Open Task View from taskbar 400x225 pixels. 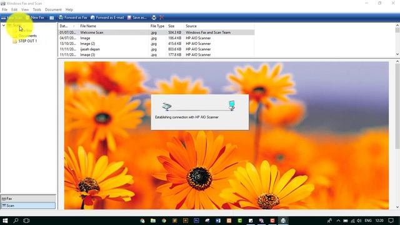pos(26,221)
